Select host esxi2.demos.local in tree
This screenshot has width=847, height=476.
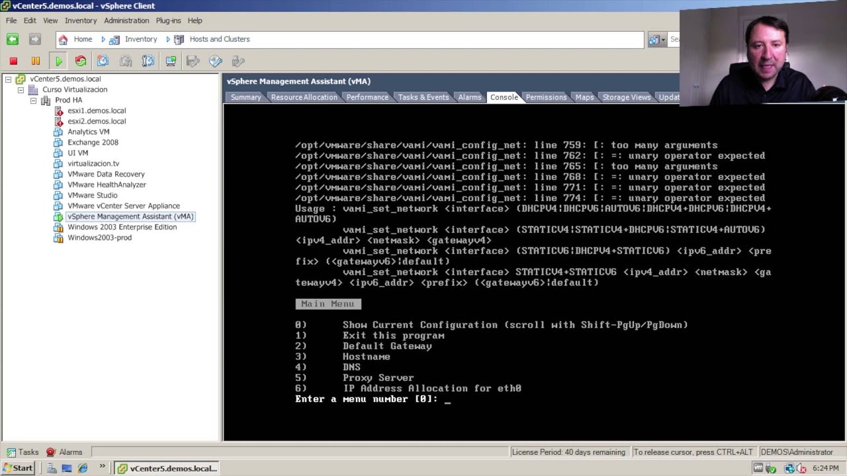[x=97, y=122]
